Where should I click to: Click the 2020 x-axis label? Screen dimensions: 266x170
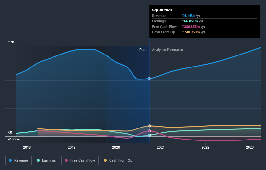(x=116, y=147)
